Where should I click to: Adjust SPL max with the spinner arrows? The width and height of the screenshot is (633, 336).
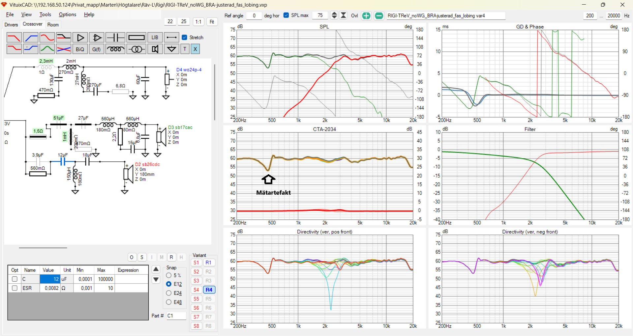coord(334,15)
